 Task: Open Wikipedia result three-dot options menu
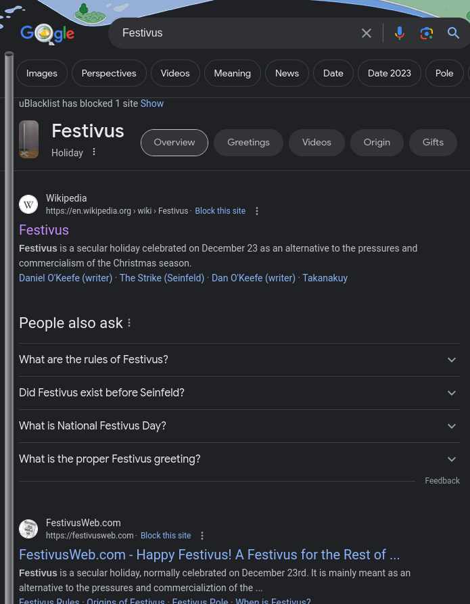(257, 211)
